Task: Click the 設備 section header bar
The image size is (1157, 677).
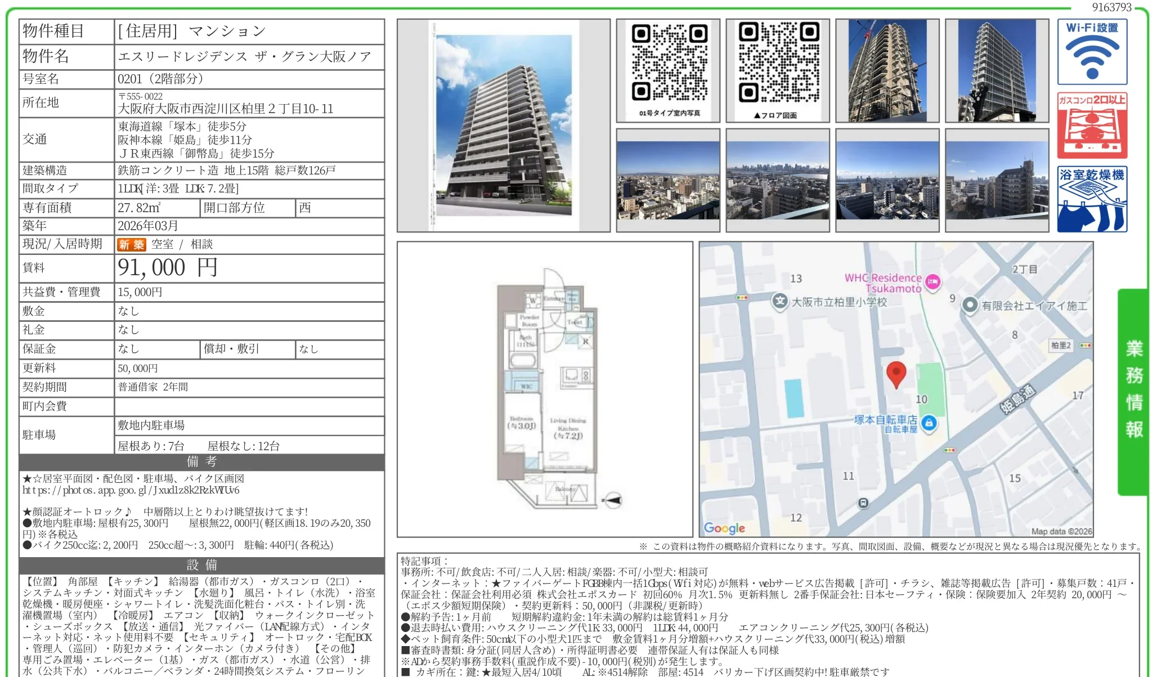Action: [x=201, y=565]
